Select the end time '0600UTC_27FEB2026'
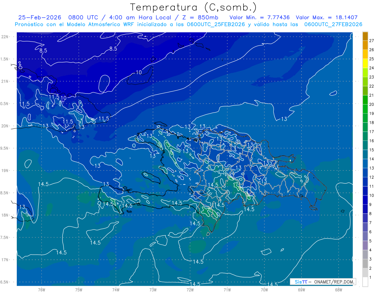 (x=333, y=24)
